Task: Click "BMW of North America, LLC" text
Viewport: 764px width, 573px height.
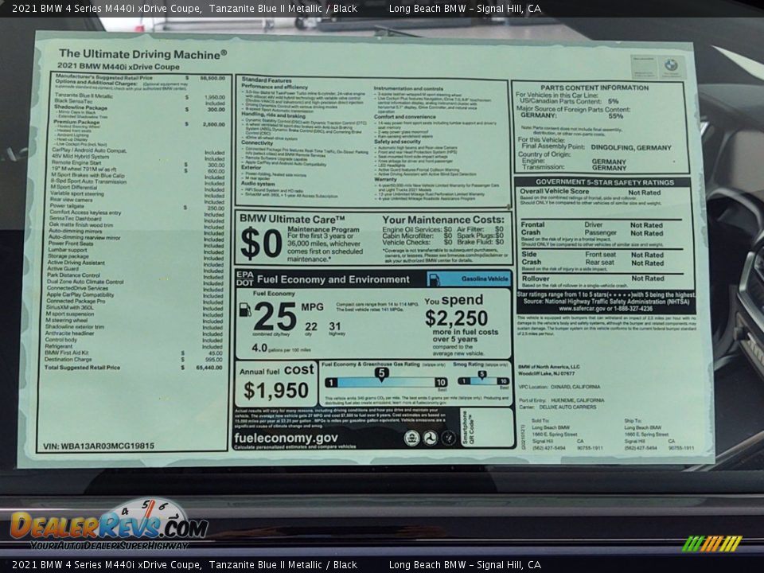Action: 548,367
